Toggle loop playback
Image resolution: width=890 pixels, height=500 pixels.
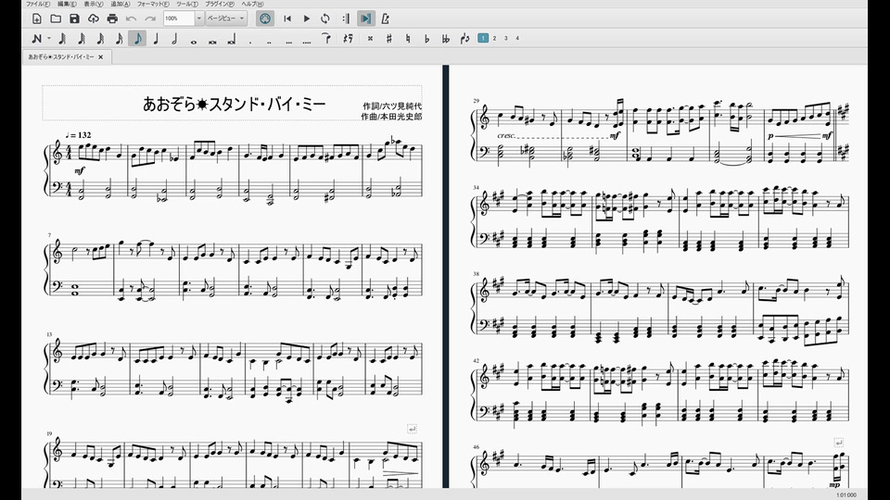[x=325, y=19]
